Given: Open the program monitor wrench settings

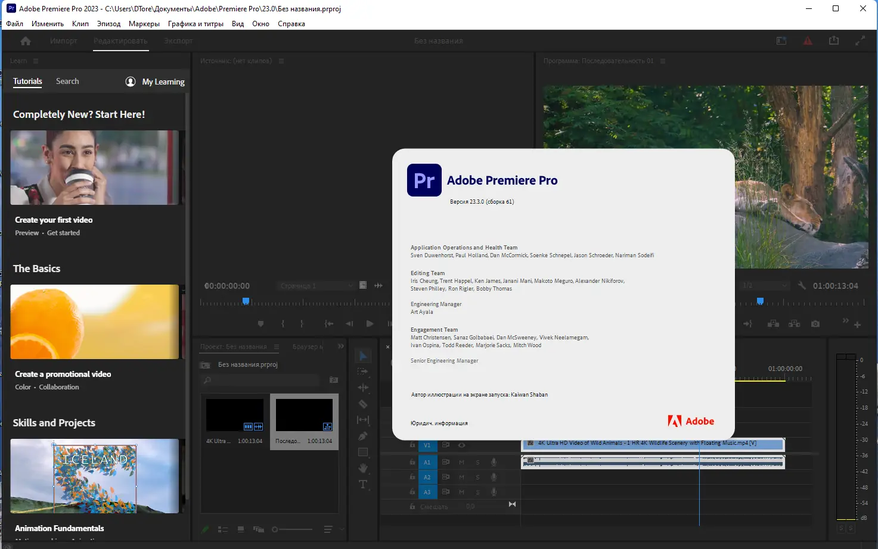Looking at the screenshot, I should [802, 286].
